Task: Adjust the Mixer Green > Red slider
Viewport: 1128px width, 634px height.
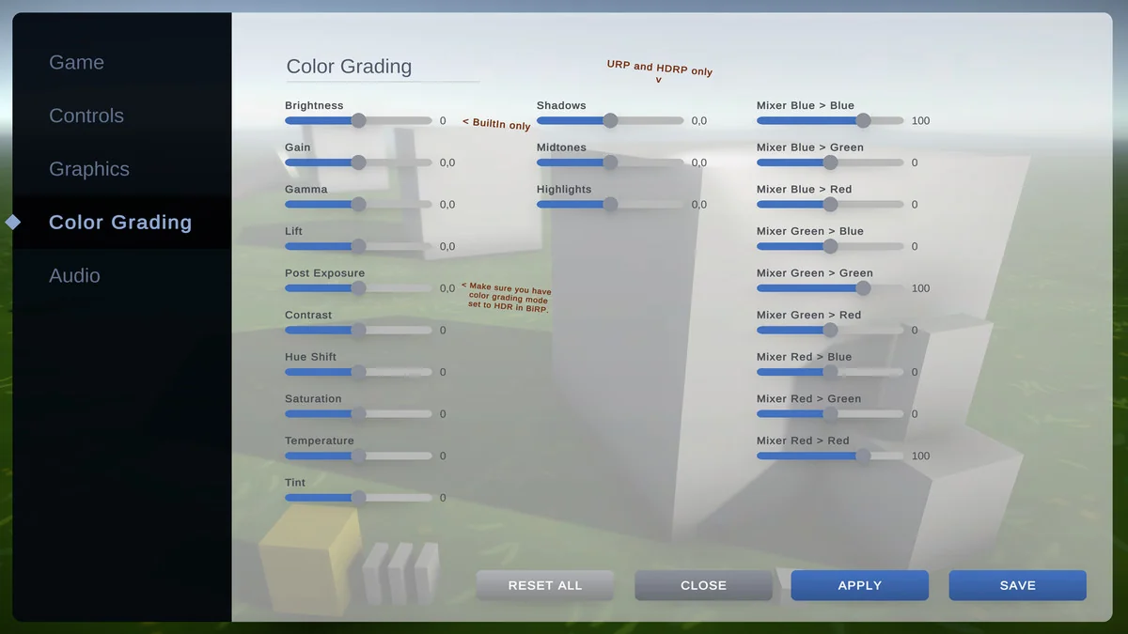Action: (829, 330)
